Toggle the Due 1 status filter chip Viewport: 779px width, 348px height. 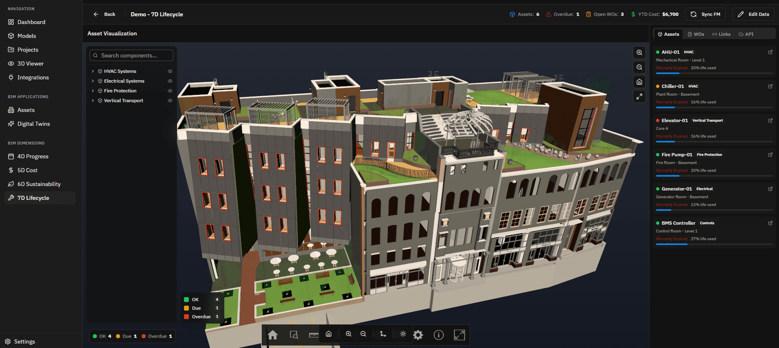tap(127, 336)
